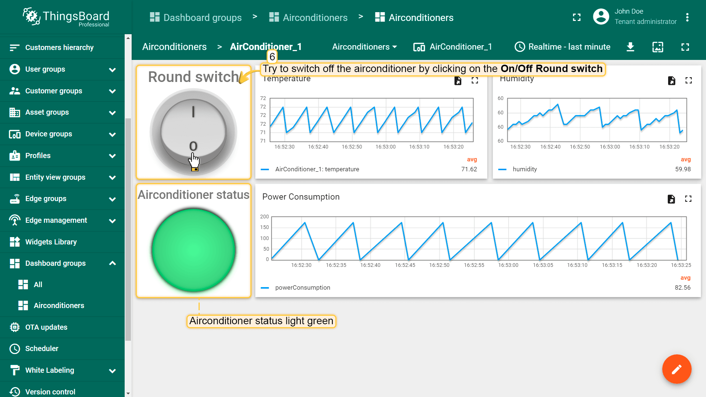Click the sidebar scrollbar thumb
The image size is (706, 397).
(x=128, y=229)
